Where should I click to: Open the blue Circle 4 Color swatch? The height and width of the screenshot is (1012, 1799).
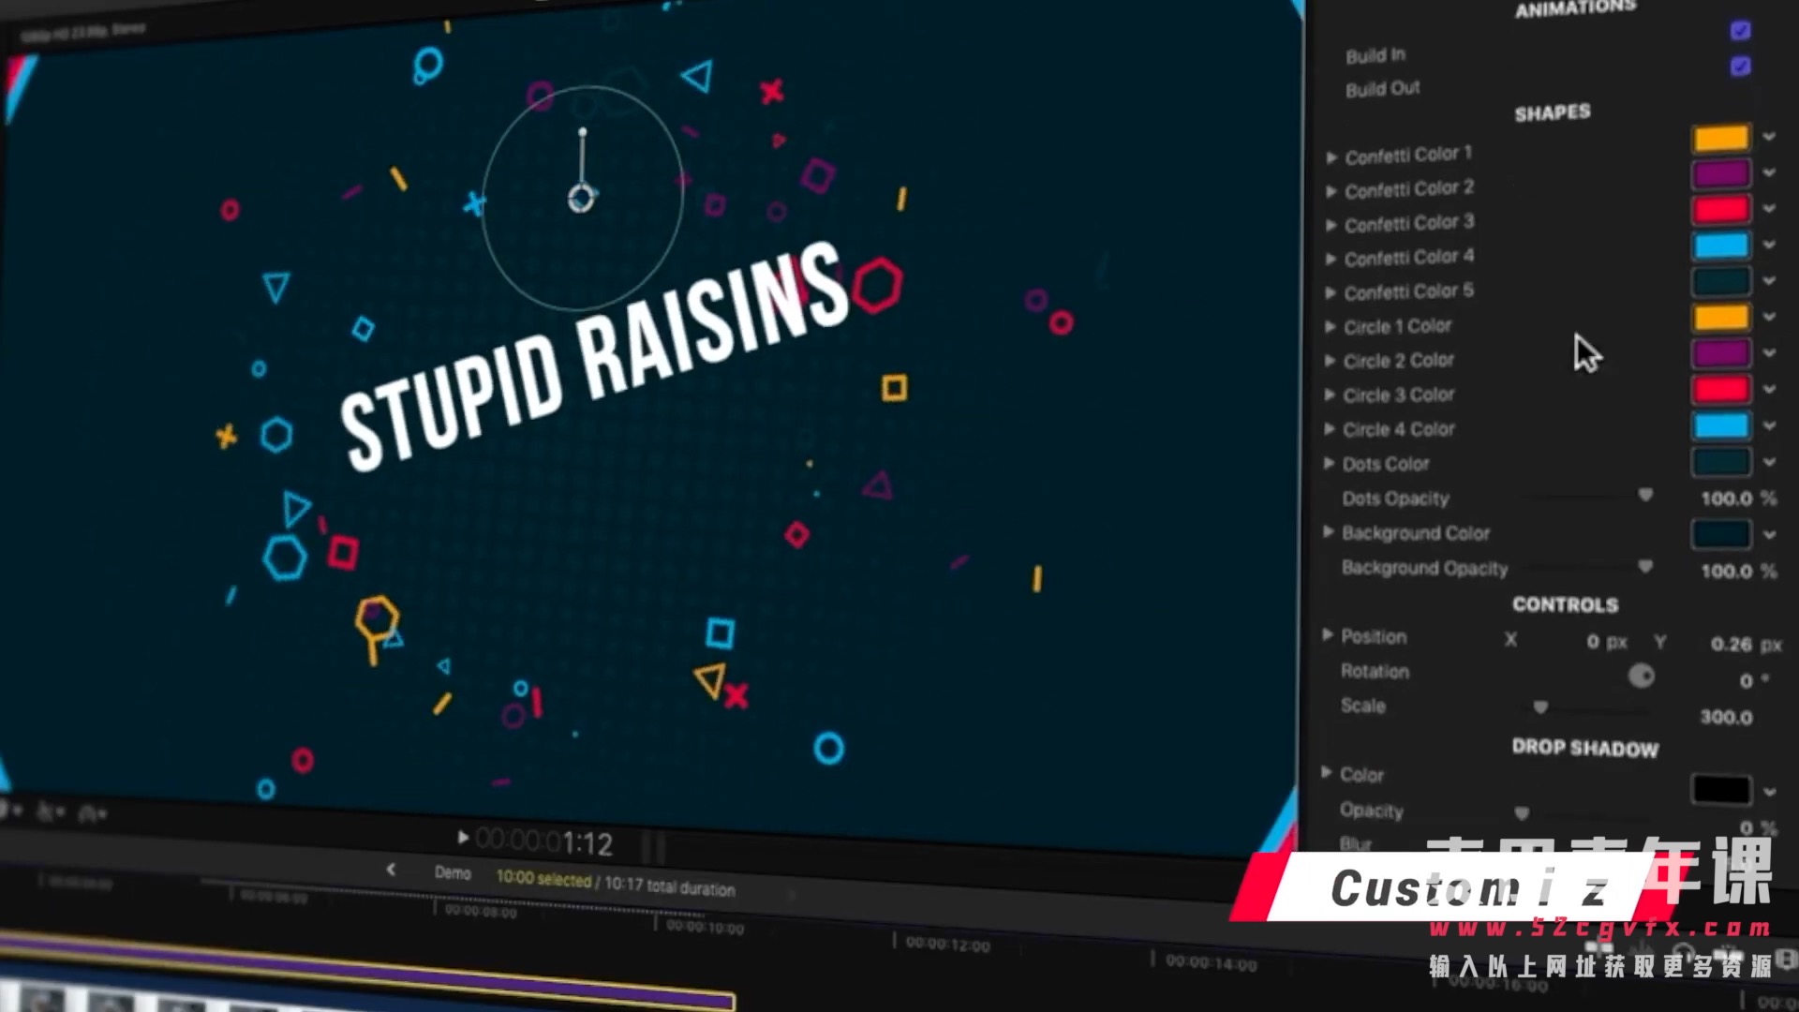(1721, 425)
